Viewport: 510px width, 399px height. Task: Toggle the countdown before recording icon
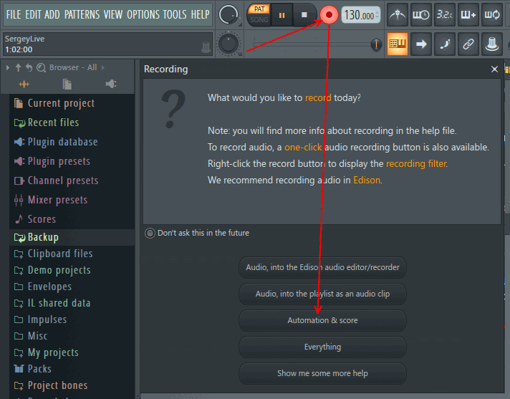point(445,14)
